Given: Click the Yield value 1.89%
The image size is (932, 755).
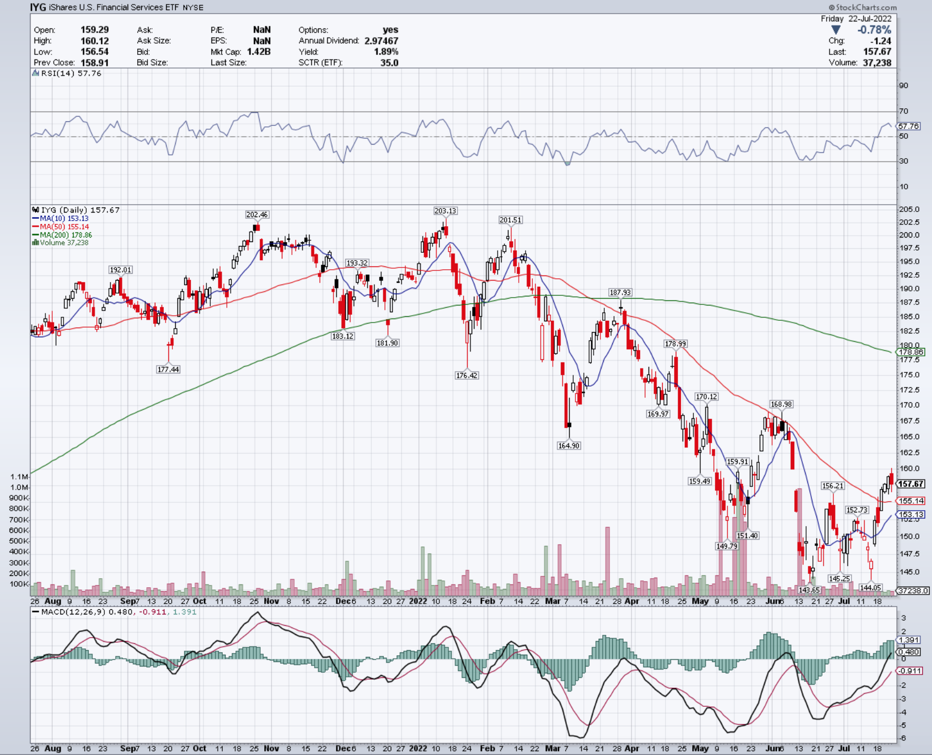Looking at the screenshot, I should click(x=386, y=52).
